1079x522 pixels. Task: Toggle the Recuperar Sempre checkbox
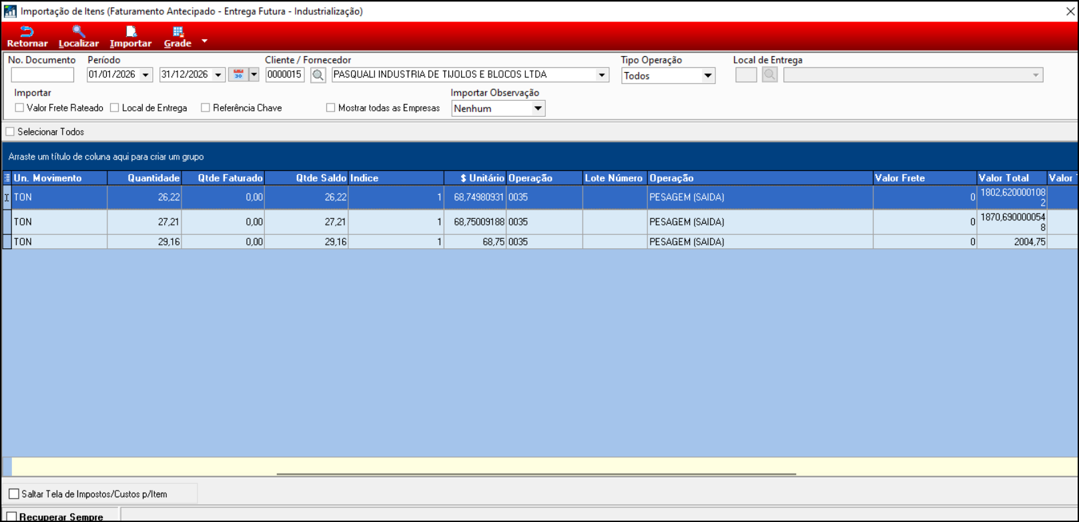pyautogui.click(x=11, y=517)
